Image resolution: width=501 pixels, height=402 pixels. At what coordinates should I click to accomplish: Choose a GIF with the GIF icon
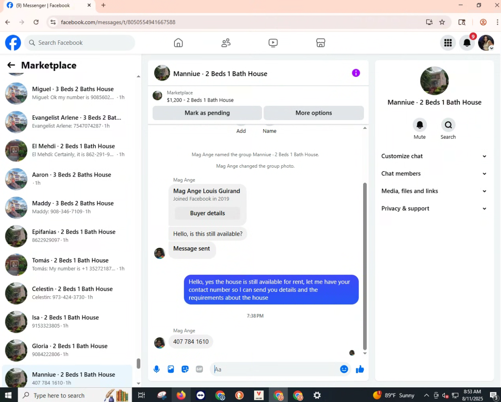pos(199,369)
